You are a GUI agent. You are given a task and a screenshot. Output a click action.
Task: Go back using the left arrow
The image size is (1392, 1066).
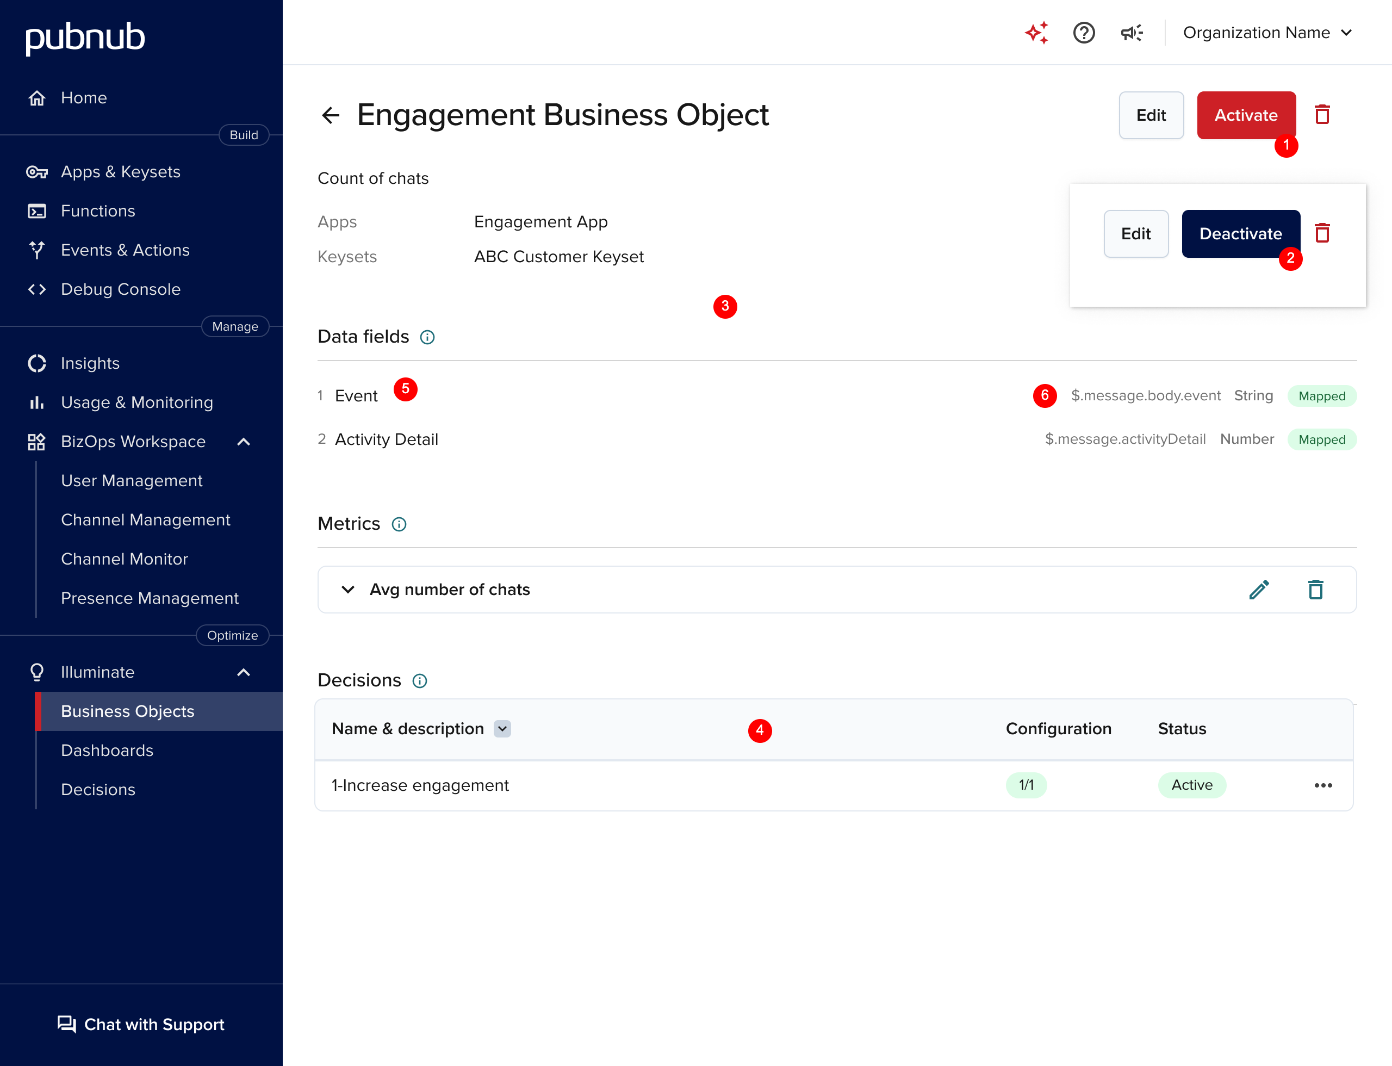[331, 115]
